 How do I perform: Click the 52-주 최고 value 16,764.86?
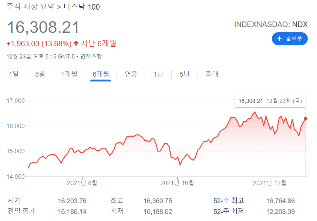[280, 201]
